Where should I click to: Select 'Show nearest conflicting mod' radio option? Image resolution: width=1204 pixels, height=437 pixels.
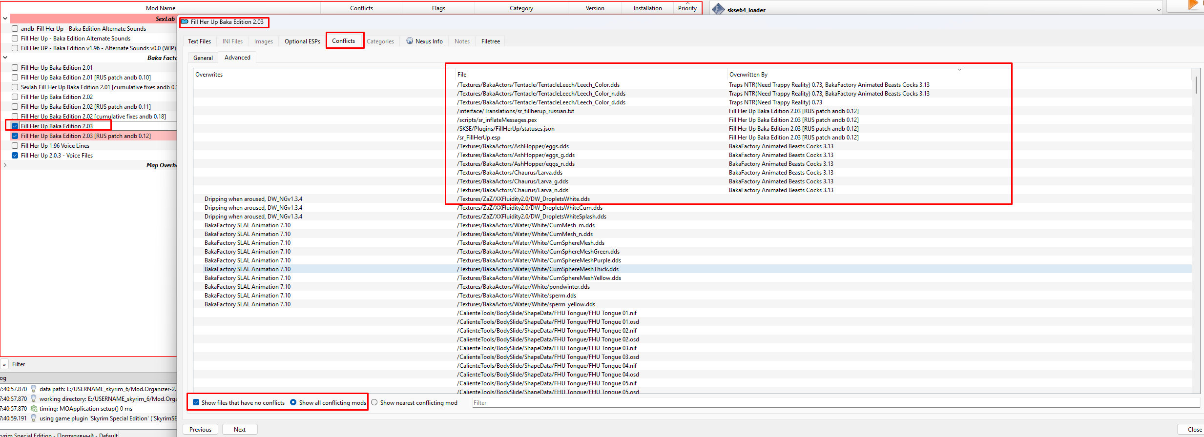[374, 402]
